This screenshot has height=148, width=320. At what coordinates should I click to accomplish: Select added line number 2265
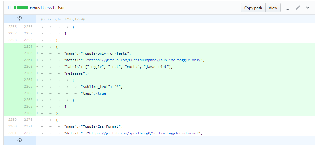click(x=28, y=86)
